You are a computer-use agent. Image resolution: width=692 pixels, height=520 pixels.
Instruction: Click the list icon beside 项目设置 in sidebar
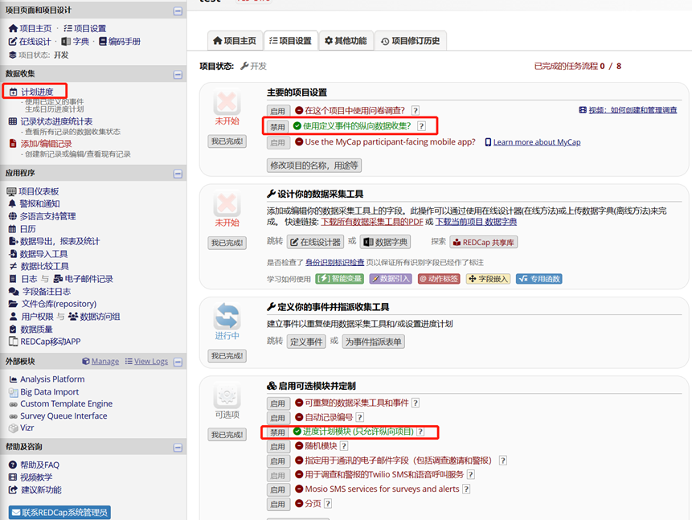pyautogui.click(x=68, y=29)
